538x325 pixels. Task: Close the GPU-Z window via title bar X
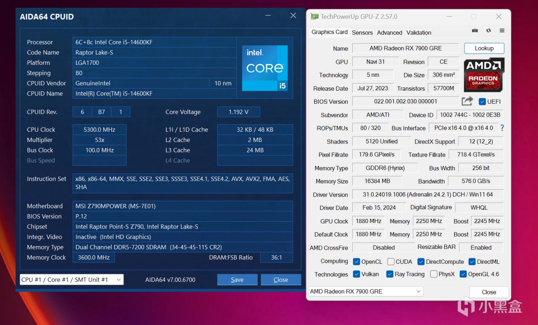tap(498, 17)
